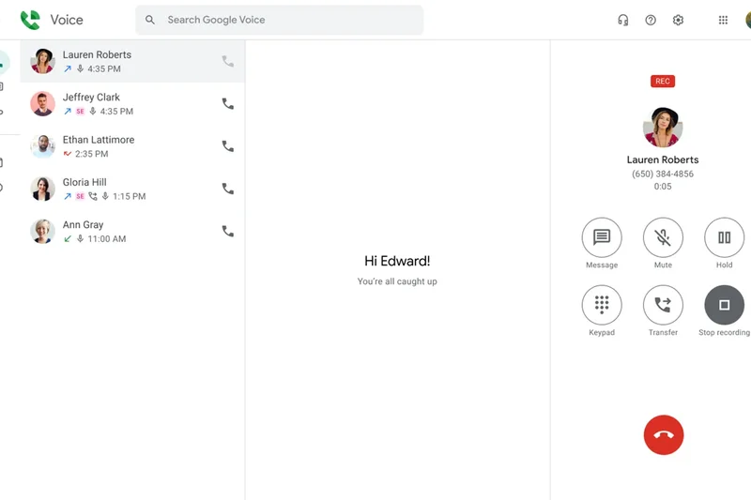Screen dimensions: 751x500
Task: Open the headset audio settings icon
Action: pyautogui.click(x=622, y=20)
